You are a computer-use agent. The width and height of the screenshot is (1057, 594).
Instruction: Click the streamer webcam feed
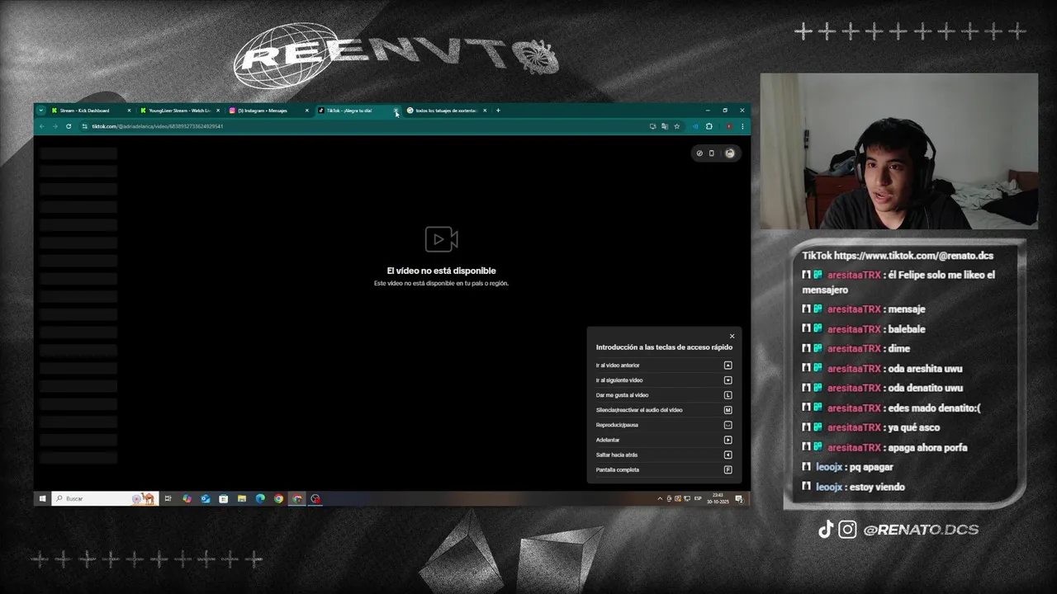[898, 151]
